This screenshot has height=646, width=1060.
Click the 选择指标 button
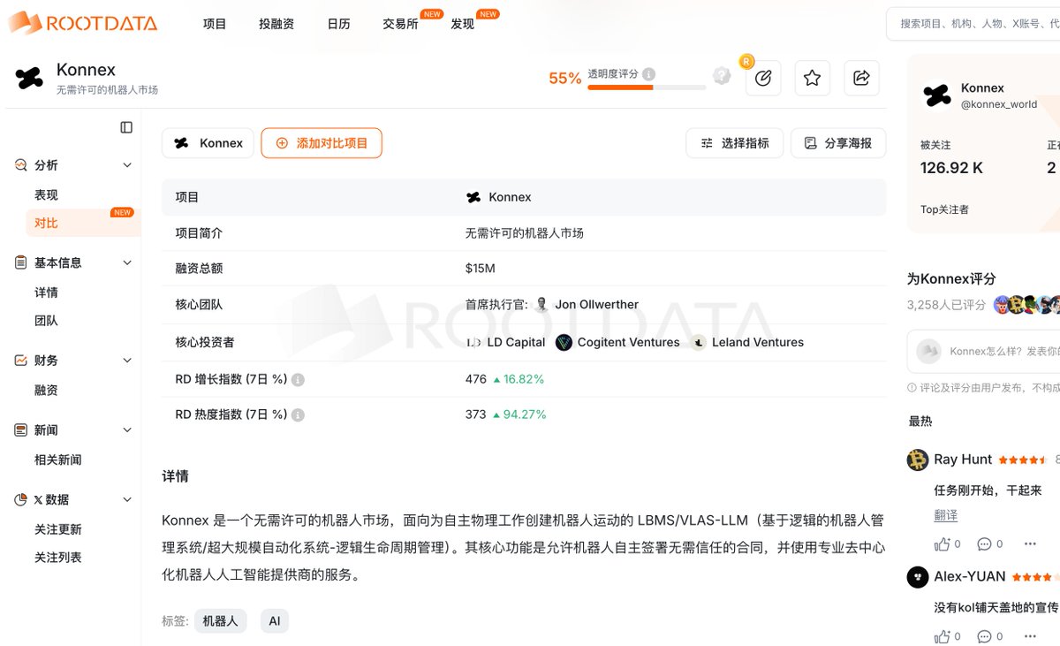point(734,143)
